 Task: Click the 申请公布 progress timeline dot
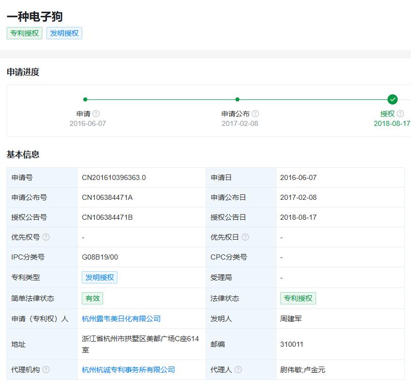pos(237,99)
